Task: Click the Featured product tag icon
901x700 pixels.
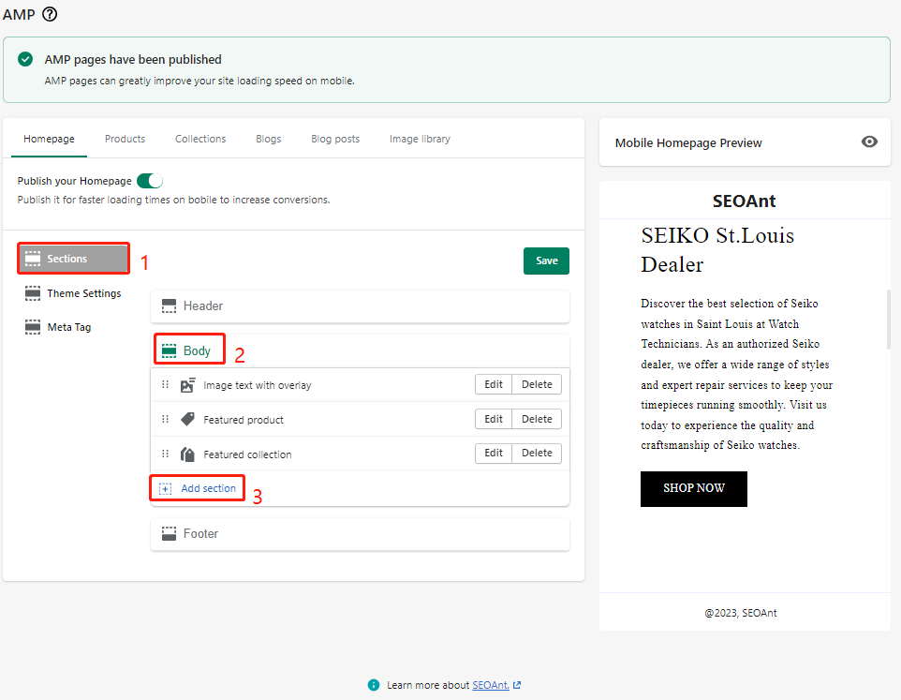Action: coord(187,419)
